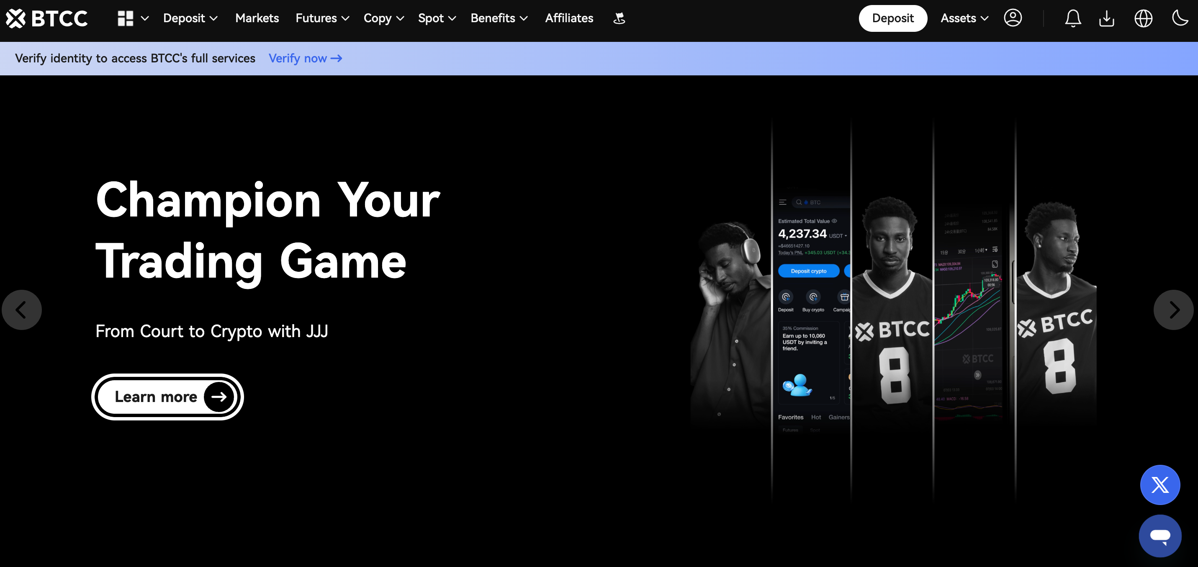Go to next banner slide

1173,310
